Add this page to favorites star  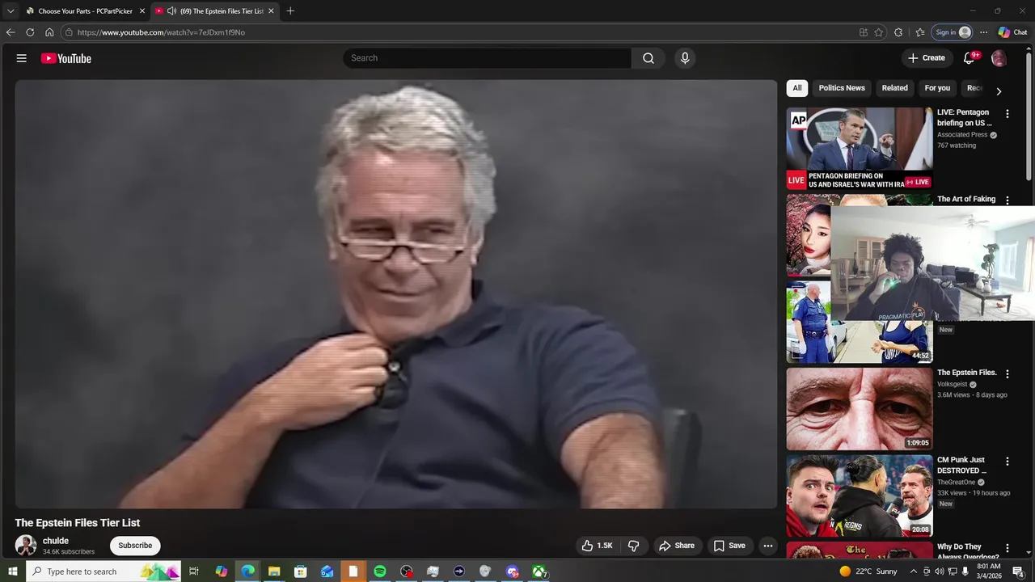879,32
